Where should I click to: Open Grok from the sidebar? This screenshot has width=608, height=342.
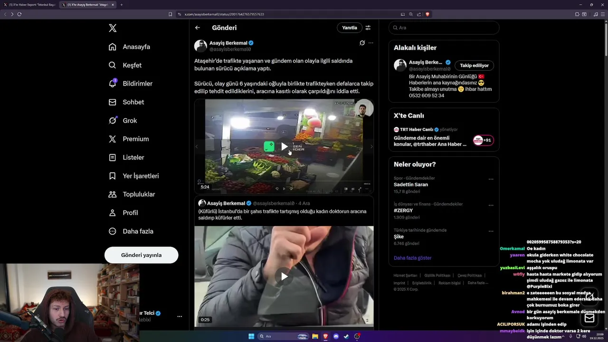[x=123, y=121]
